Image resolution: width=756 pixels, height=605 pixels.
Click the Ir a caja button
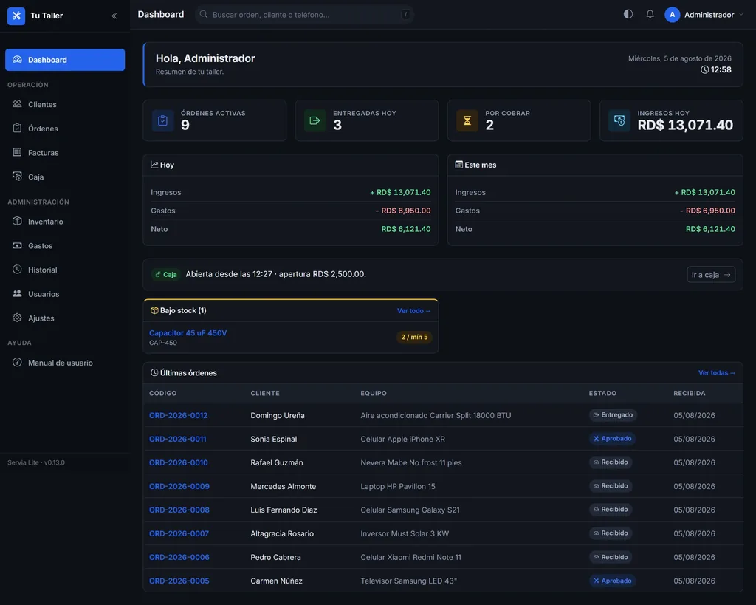pyautogui.click(x=711, y=275)
